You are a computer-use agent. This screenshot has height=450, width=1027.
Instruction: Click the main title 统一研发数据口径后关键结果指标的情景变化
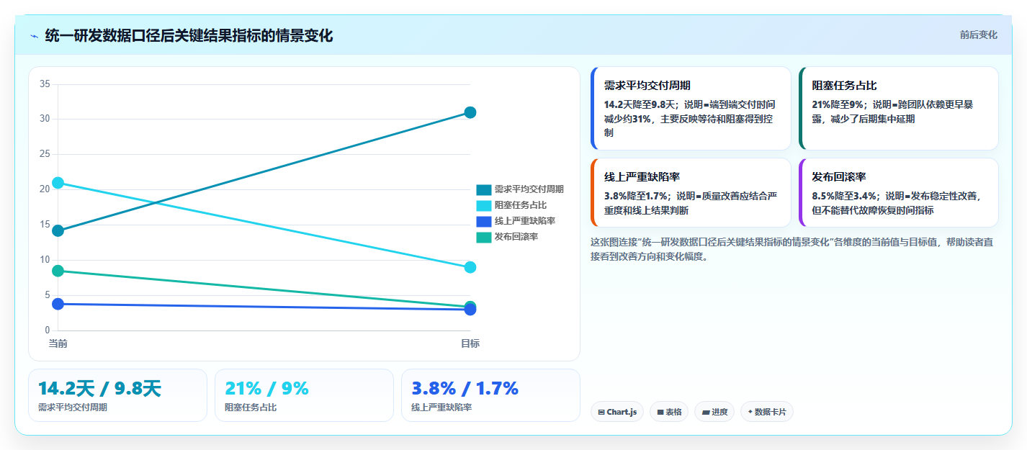coord(189,36)
